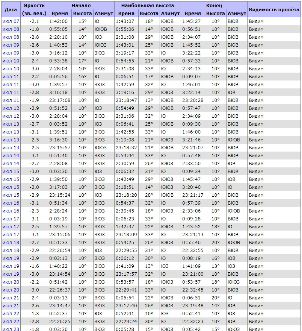Open июл 18 link for the 22:26:54 pass
The image size is (302, 331).
(x=11, y=251)
